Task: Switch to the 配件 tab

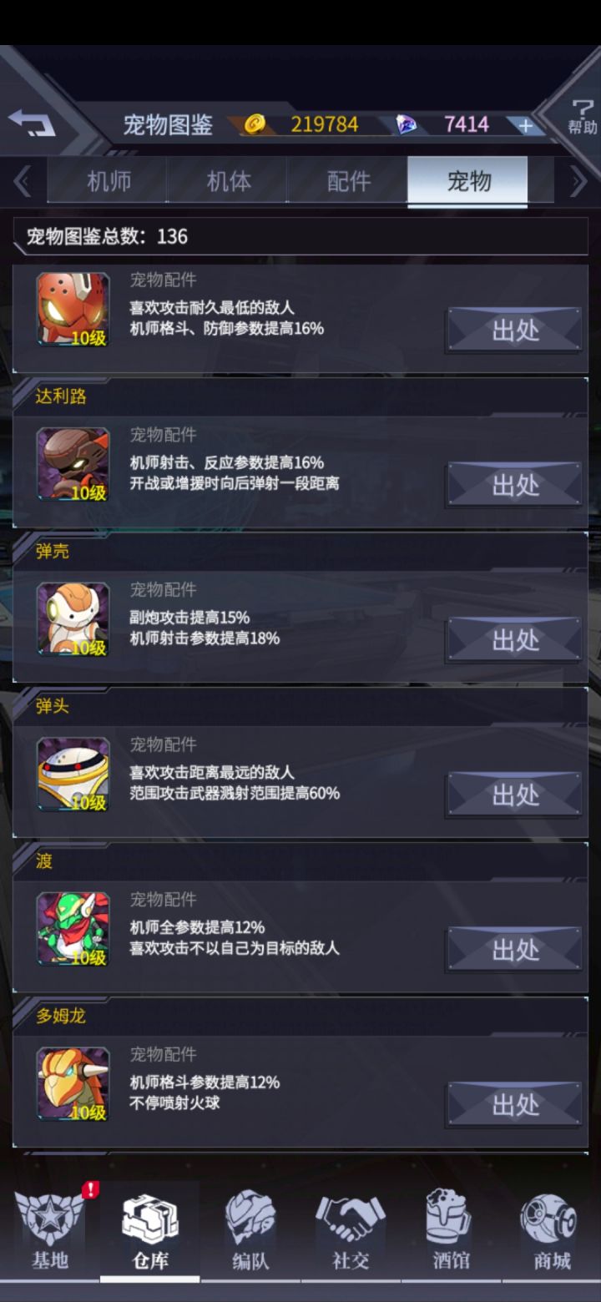Action: click(x=348, y=181)
